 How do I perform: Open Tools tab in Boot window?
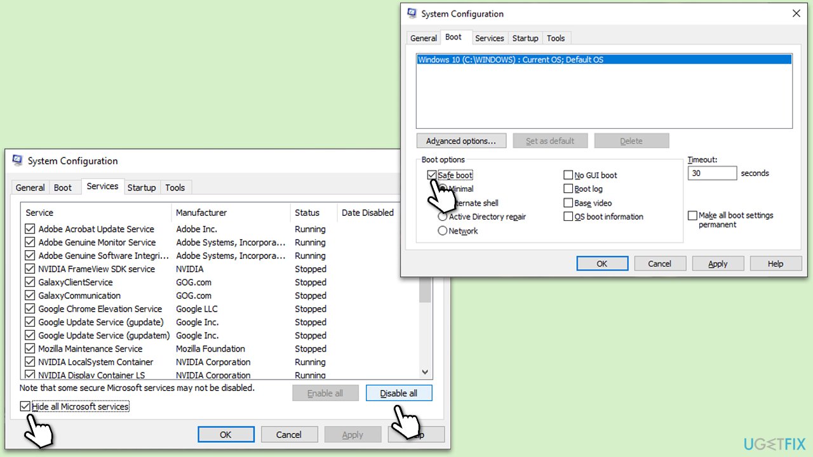point(556,38)
